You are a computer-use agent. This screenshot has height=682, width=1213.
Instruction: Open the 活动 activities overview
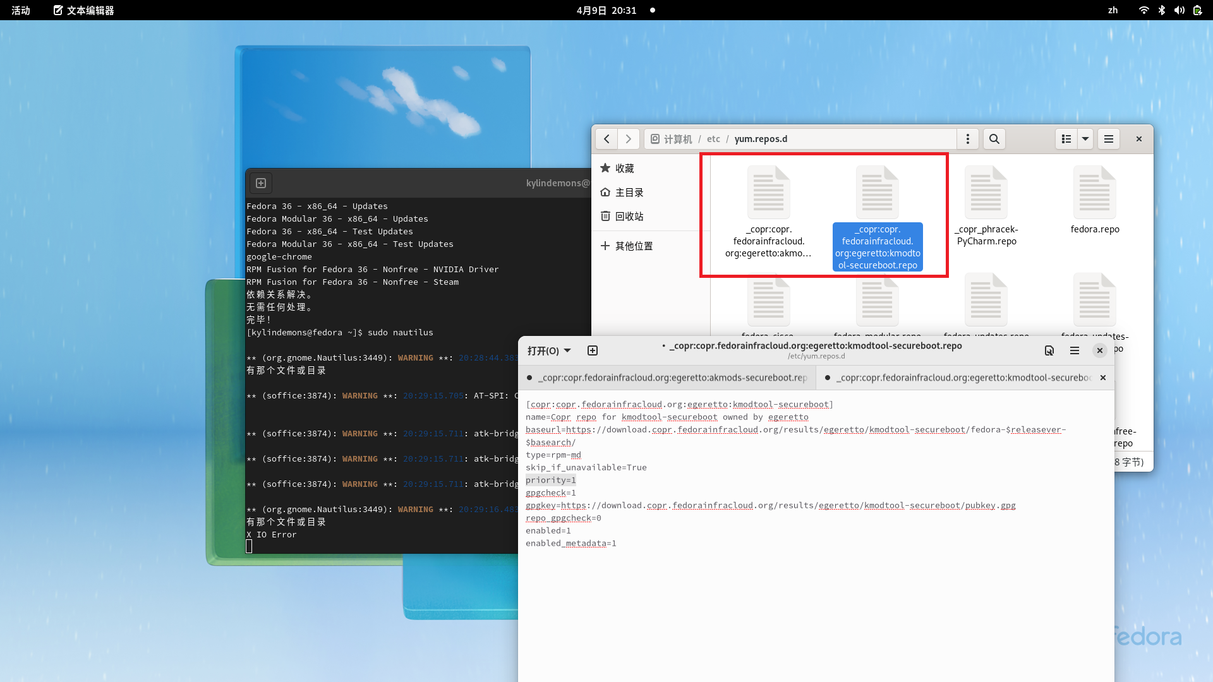tap(21, 10)
